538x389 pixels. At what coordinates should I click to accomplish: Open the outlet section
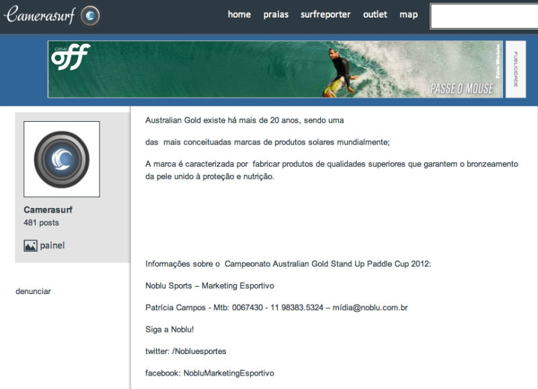tap(375, 14)
